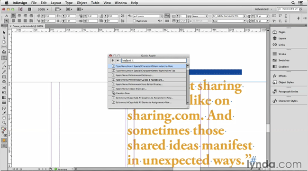Toggle Align Right paragraph alignment
308x171 pixels.
click(x=25, y=16)
